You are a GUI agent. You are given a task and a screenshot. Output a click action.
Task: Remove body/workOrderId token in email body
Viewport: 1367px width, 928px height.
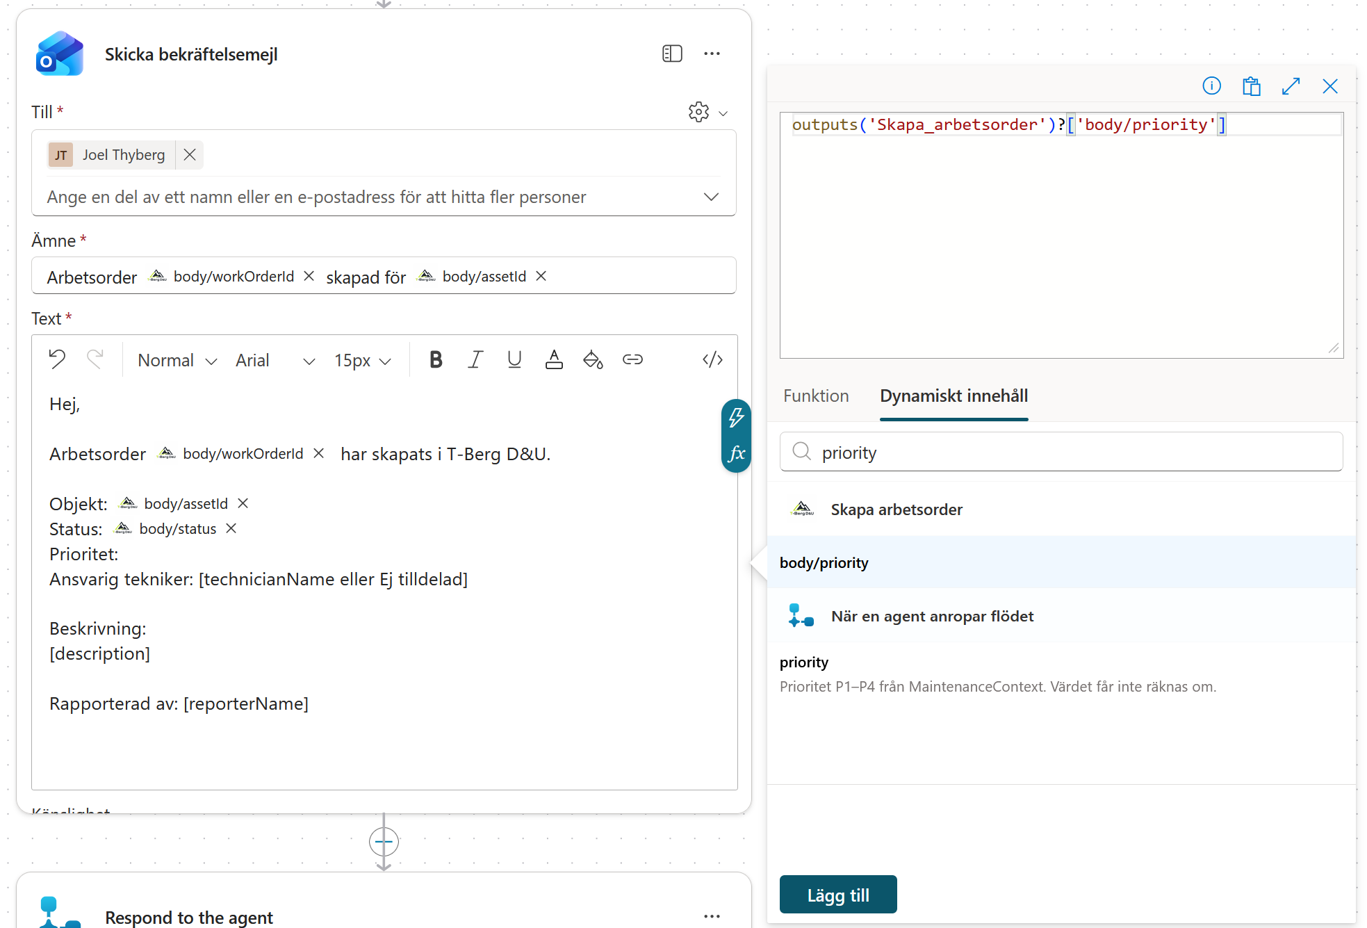pyautogui.click(x=319, y=453)
